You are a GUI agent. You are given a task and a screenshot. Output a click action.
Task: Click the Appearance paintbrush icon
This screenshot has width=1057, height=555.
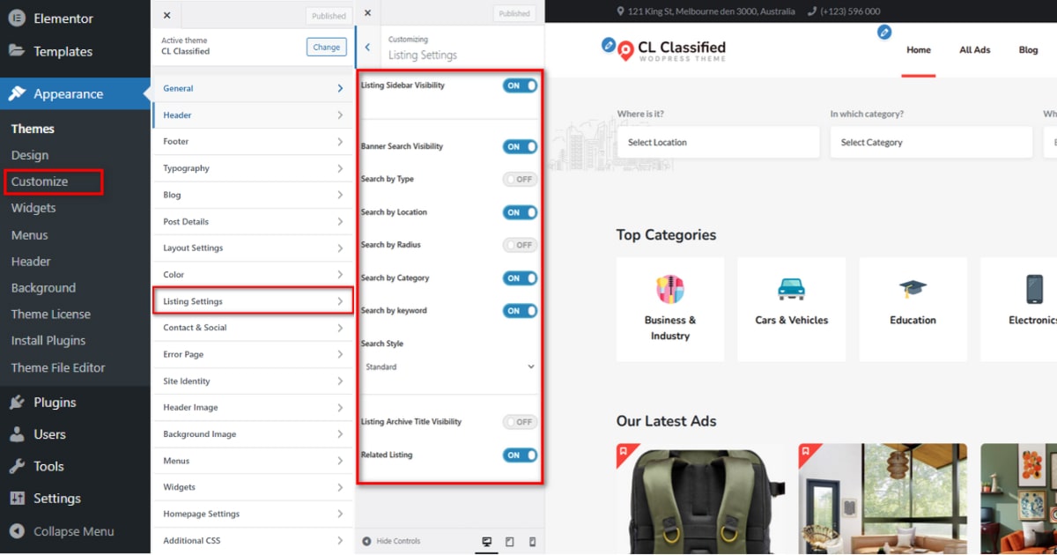coord(17,93)
